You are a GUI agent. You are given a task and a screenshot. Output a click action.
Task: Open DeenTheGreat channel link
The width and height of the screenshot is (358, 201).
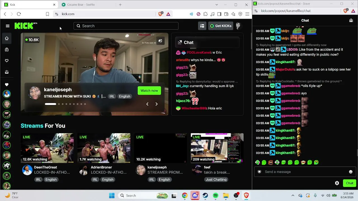46,167
